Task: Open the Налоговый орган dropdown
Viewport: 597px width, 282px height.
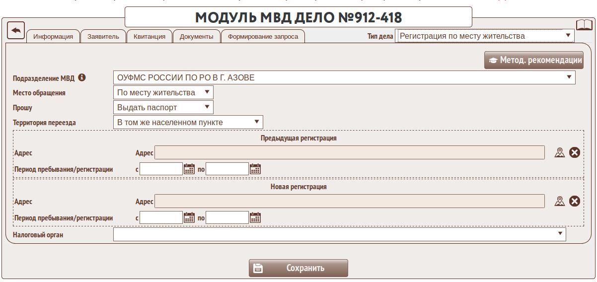Action: coord(560,234)
